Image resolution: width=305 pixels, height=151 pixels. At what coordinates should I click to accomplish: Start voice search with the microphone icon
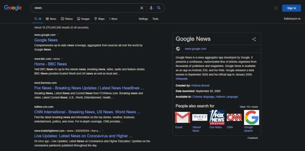(x=151, y=8)
